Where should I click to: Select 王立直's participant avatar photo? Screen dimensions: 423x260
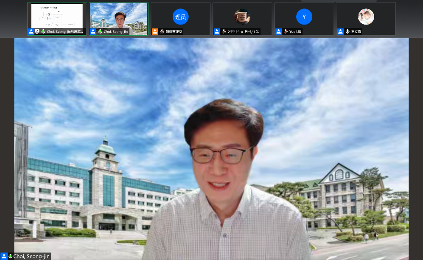[x=366, y=17]
